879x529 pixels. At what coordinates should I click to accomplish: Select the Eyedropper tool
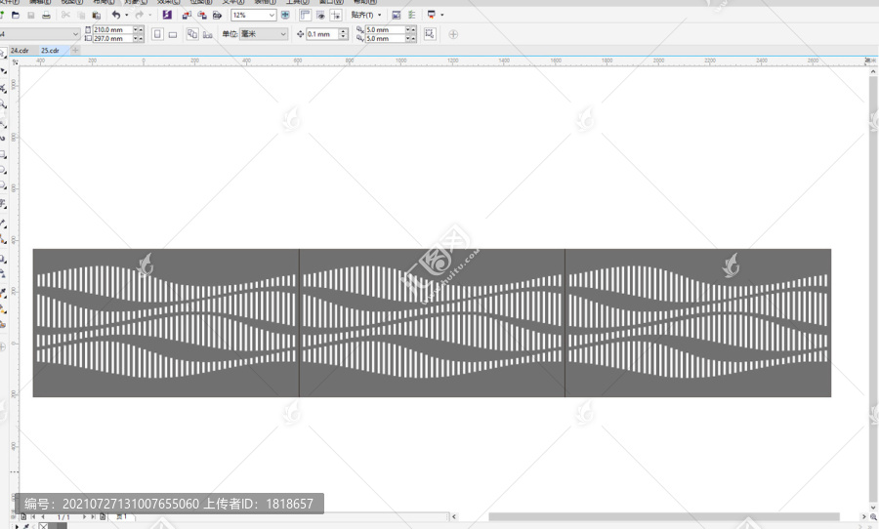tap(3, 293)
